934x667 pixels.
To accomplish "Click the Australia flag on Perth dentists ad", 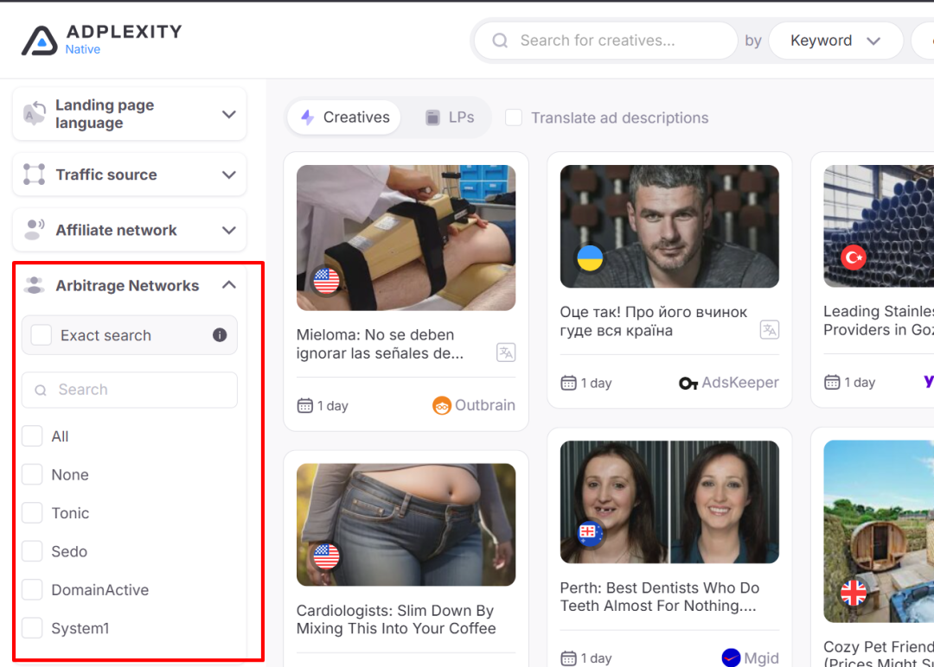I will coord(590,533).
